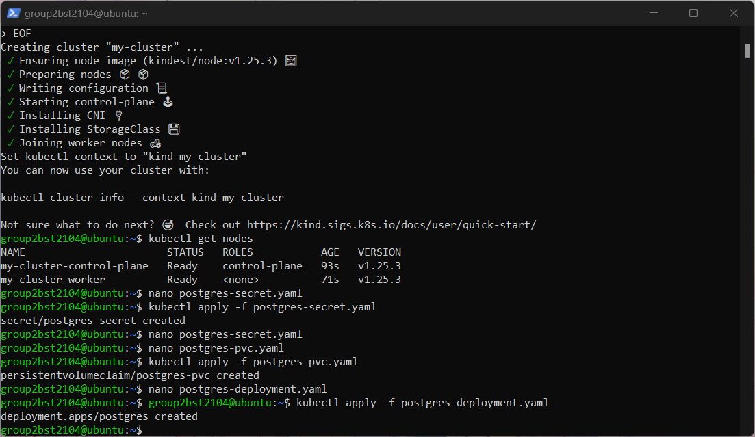Click the STATUS column header
755x437 pixels.
tap(185, 252)
